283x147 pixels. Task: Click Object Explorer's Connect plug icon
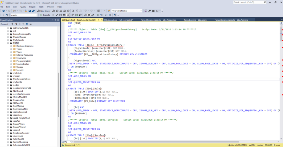(x=12, y=24)
